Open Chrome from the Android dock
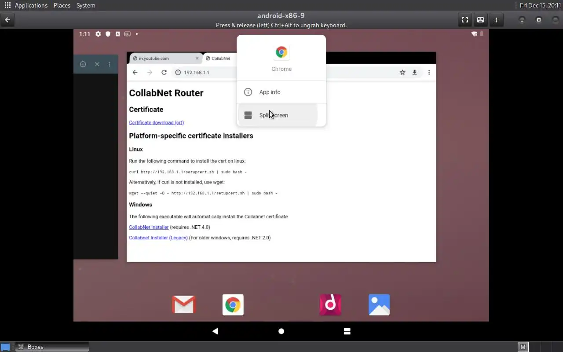563x352 pixels. [x=233, y=304]
